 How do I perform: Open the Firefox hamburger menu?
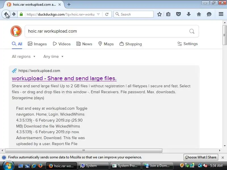(x=221, y=14)
